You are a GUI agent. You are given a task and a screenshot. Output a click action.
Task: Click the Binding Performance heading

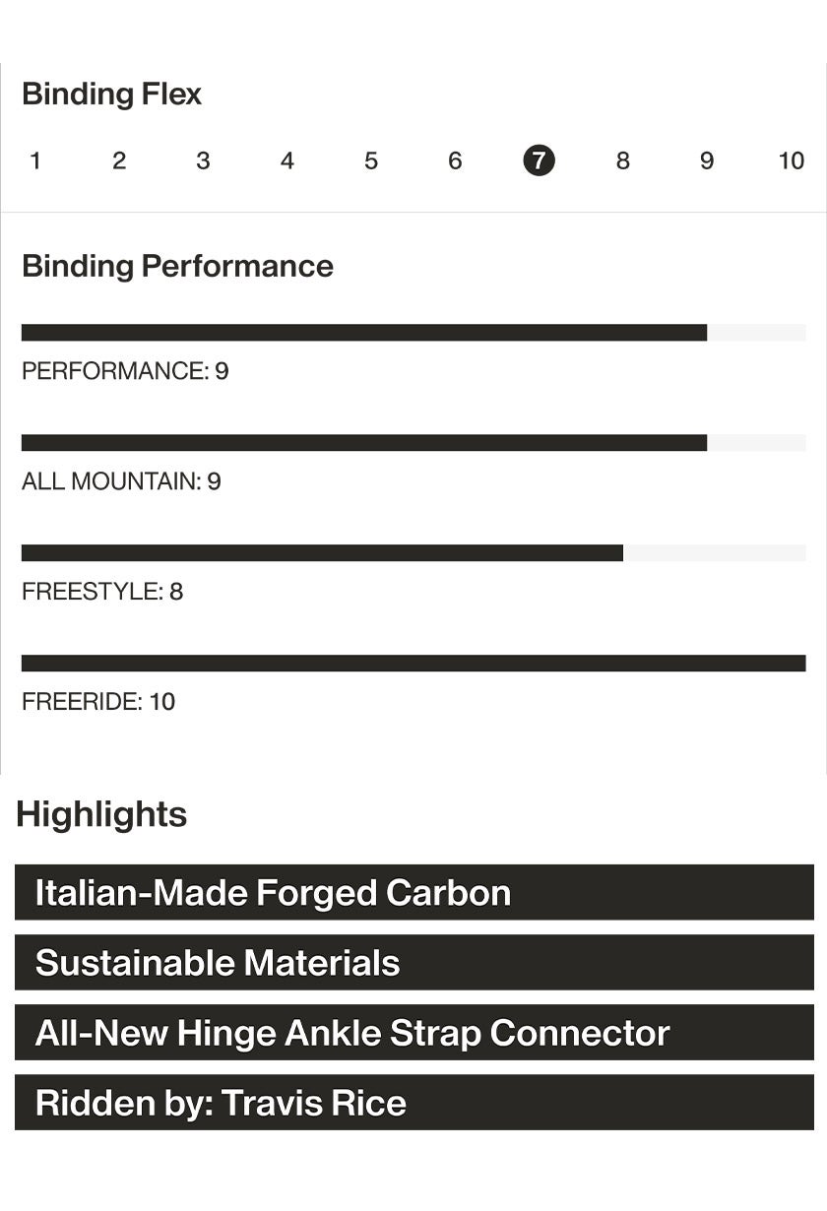click(177, 266)
